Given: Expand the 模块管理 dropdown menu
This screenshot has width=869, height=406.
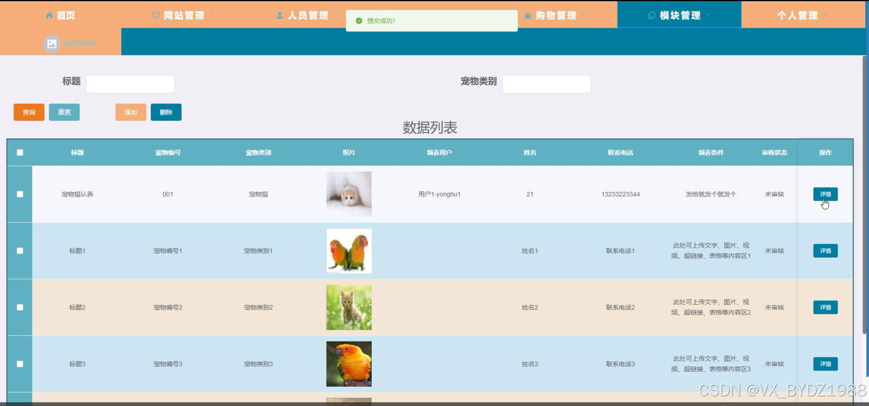Looking at the screenshot, I should pyautogui.click(x=680, y=15).
